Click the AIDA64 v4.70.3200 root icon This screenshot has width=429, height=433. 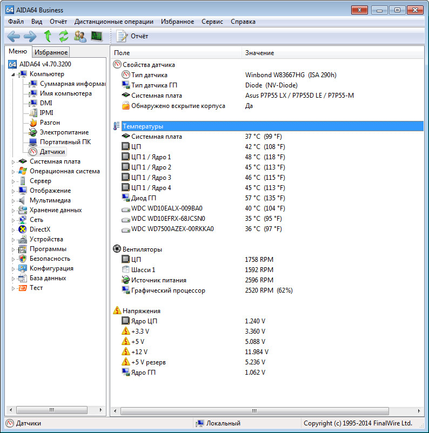[x=12, y=64]
